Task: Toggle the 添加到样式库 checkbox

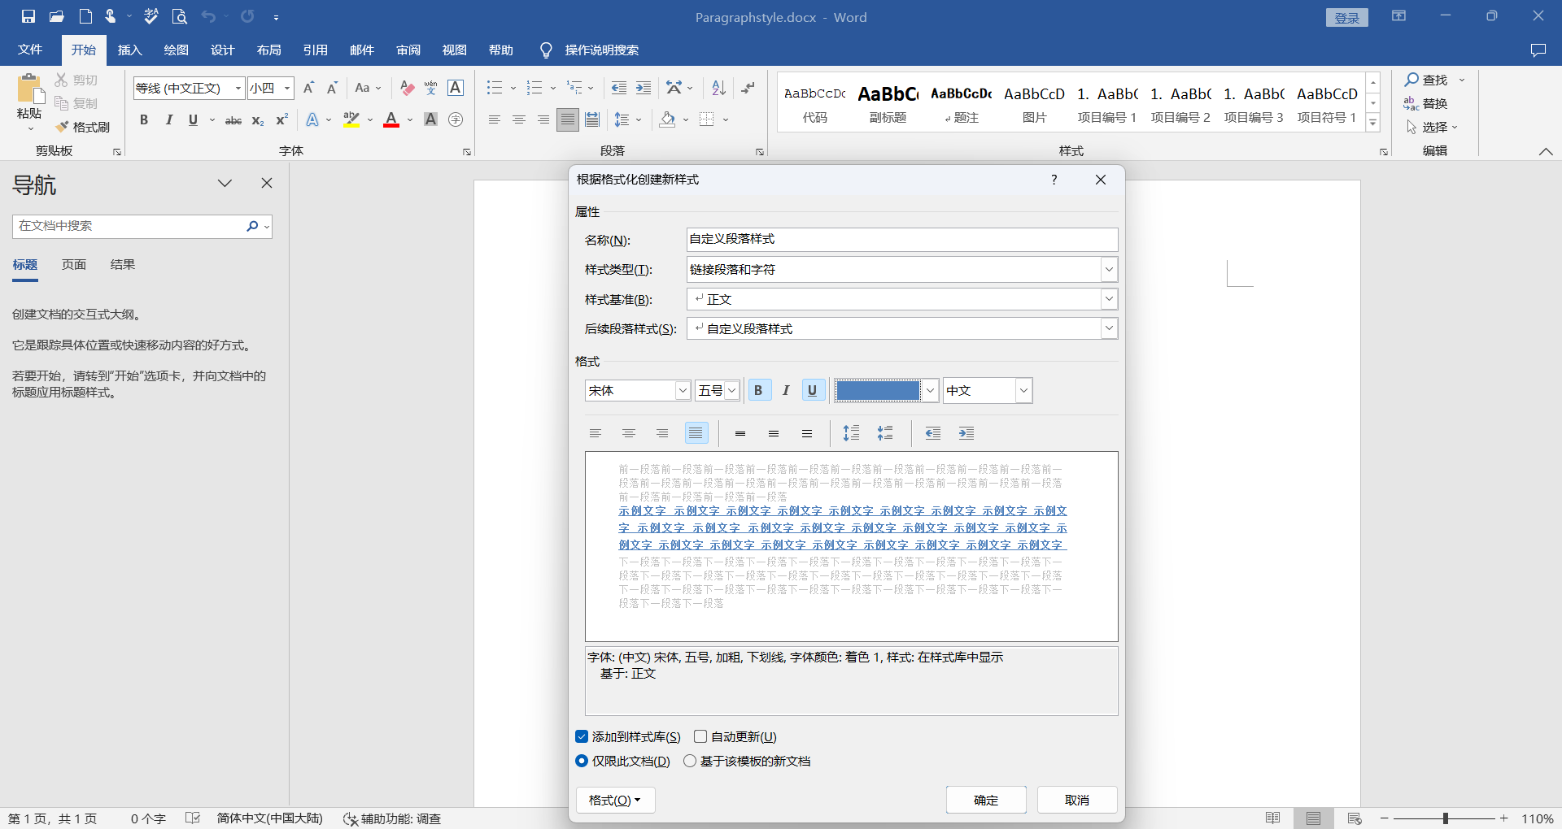Action: coord(582,737)
